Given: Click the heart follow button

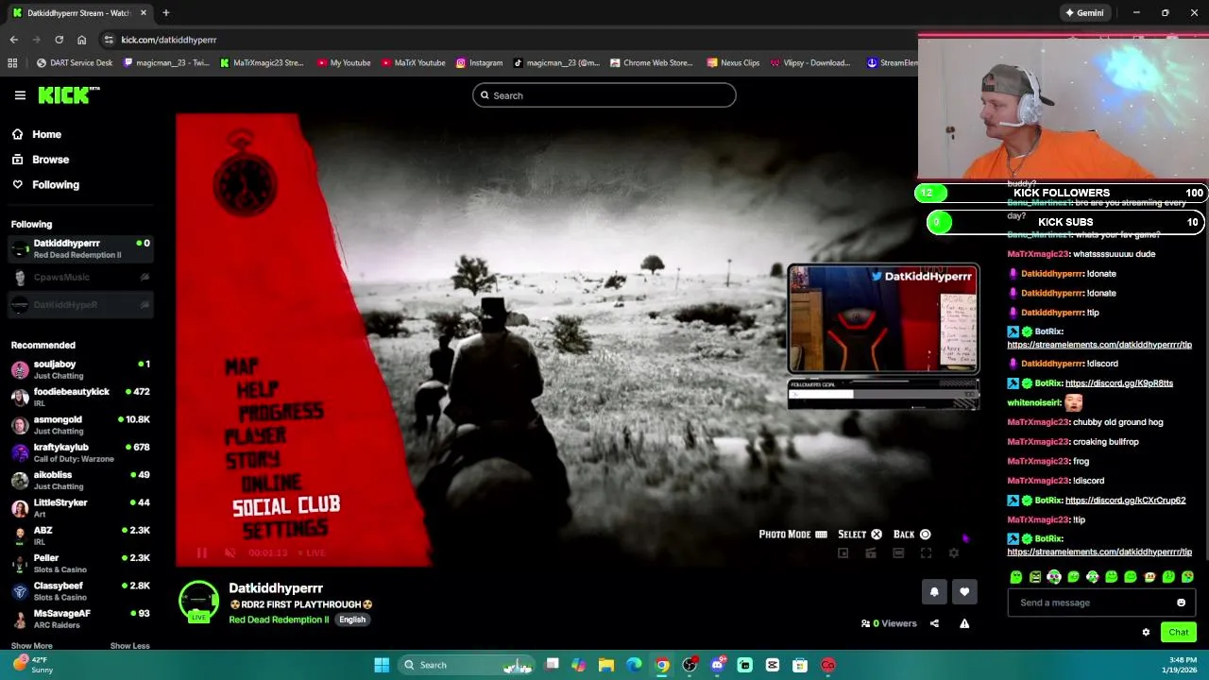Looking at the screenshot, I should 964,592.
